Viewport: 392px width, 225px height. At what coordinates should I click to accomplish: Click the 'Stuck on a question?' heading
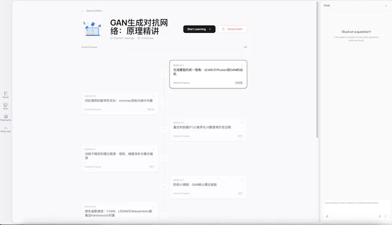pyautogui.click(x=356, y=32)
